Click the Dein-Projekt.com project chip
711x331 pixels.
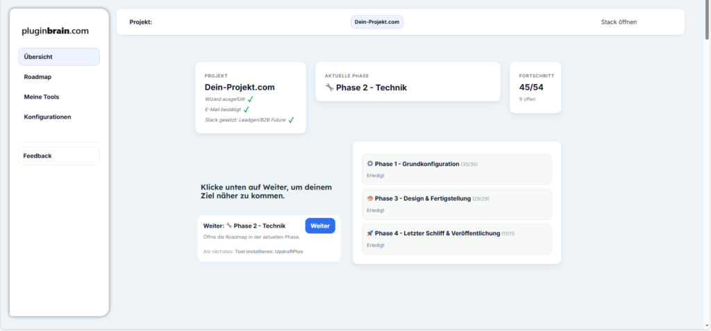pyautogui.click(x=377, y=22)
